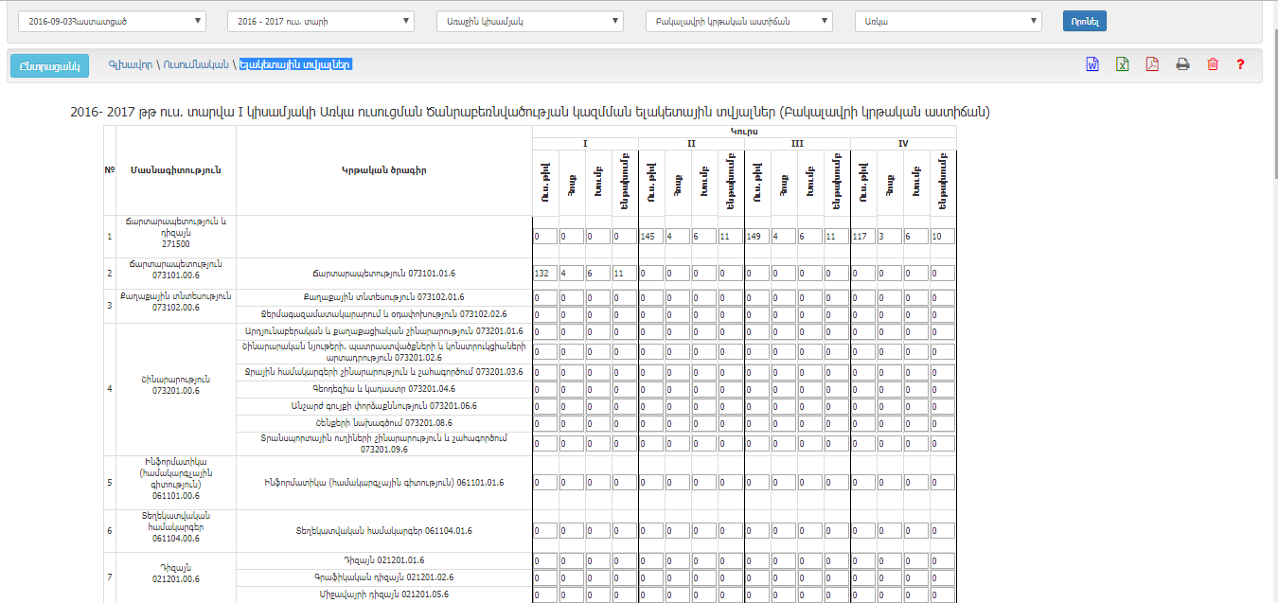This screenshot has width=1278, height=603.
Task: Go to Գլխավոր breadcrumb link
Action: click(x=130, y=64)
